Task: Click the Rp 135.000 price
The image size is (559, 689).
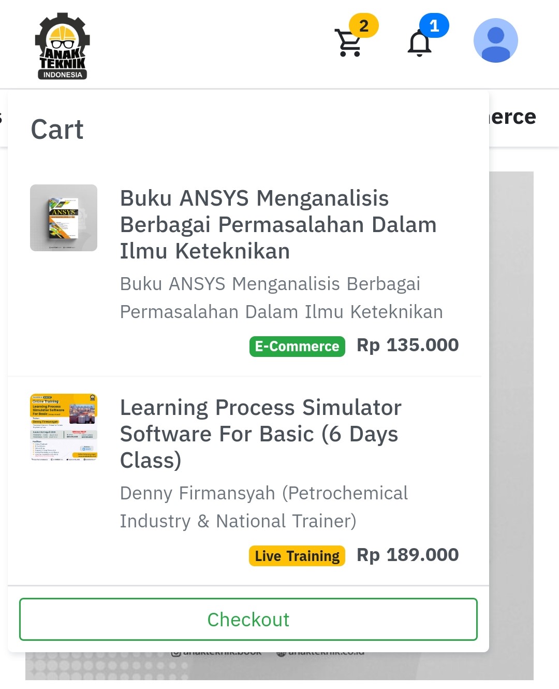Action: click(x=407, y=345)
